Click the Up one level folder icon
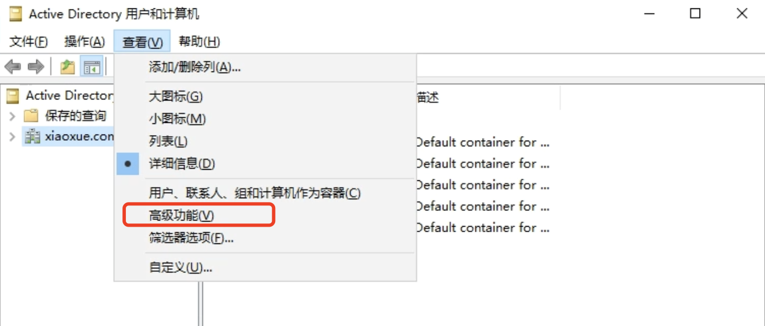 click(68, 68)
